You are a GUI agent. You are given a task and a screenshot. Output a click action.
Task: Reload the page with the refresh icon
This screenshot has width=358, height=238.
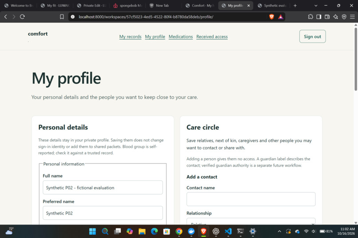coord(22,17)
